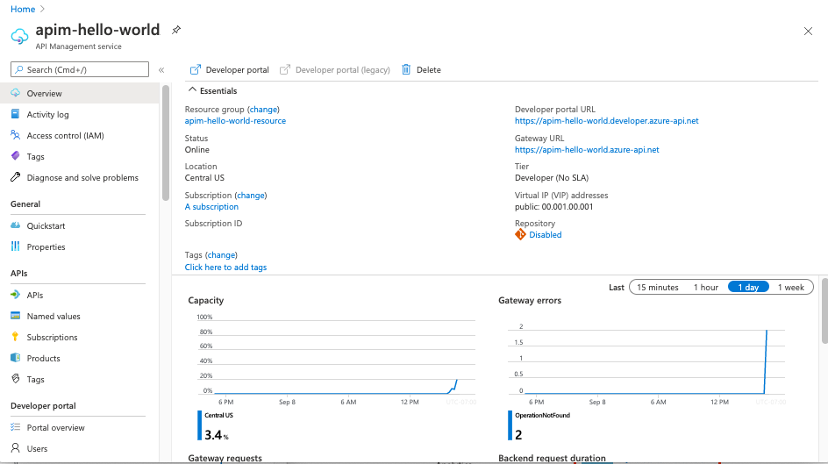Open apim-hello-world-resource resource group link
Viewport: 828px width, 464px height.
(x=235, y=120)
